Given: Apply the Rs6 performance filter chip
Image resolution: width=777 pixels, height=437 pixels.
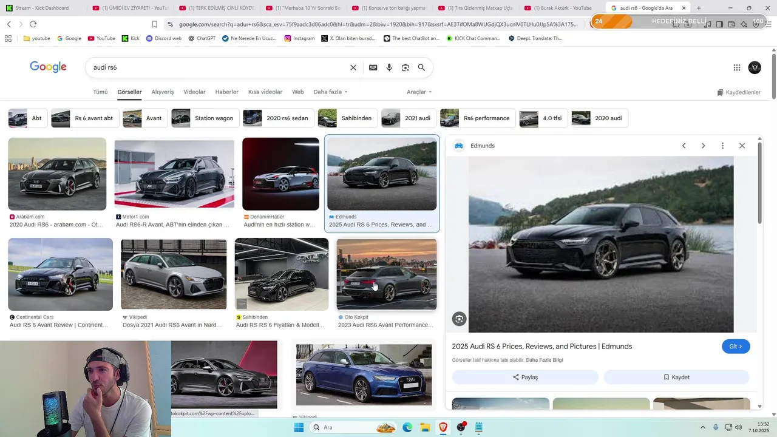Looking at the screenshot, I should click(478, 118).
